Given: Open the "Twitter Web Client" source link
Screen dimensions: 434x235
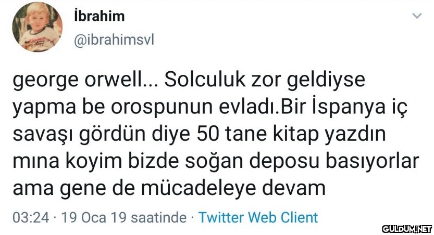Looking at the screenshot, I should 258,217.
